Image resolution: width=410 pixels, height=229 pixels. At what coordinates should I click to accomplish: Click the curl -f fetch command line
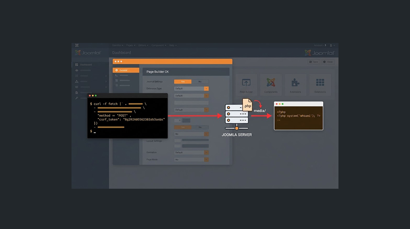[118, 104]
